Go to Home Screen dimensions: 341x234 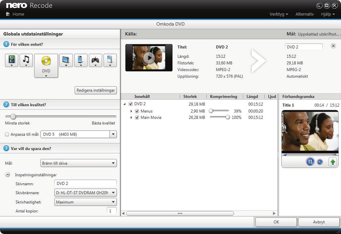(x=18, y=14)
